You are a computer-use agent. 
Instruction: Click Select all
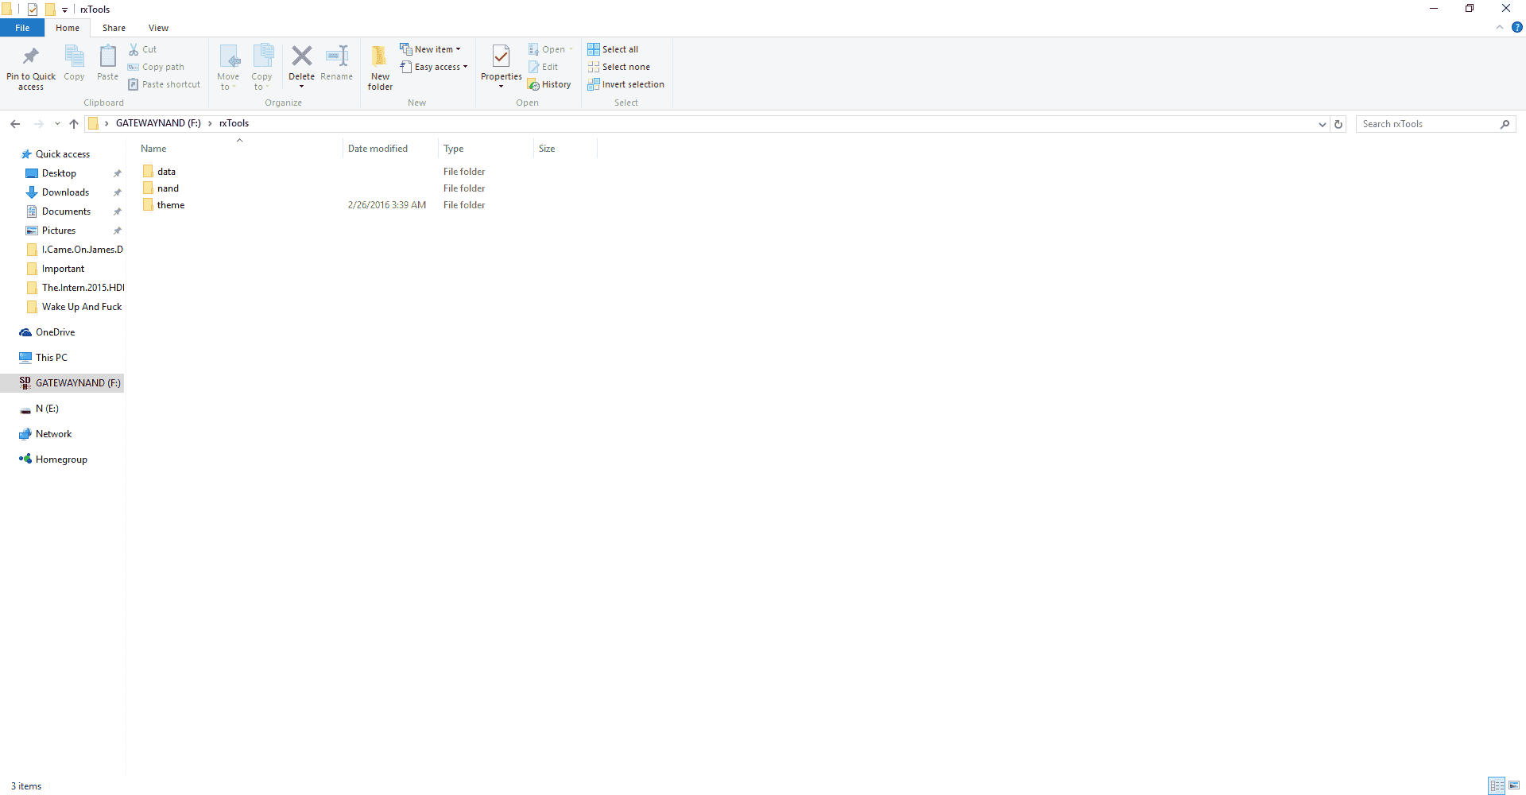click(x=613, y=49)
